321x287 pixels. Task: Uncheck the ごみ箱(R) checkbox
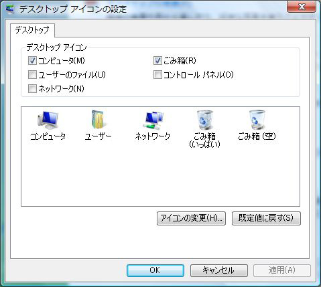click(157, 61)
